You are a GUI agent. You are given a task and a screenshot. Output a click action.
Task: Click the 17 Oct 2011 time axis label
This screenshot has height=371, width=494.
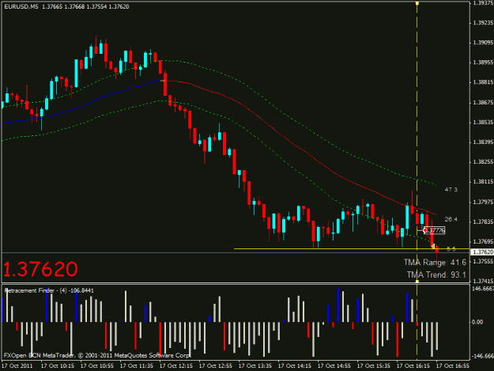tap(17, 366)
